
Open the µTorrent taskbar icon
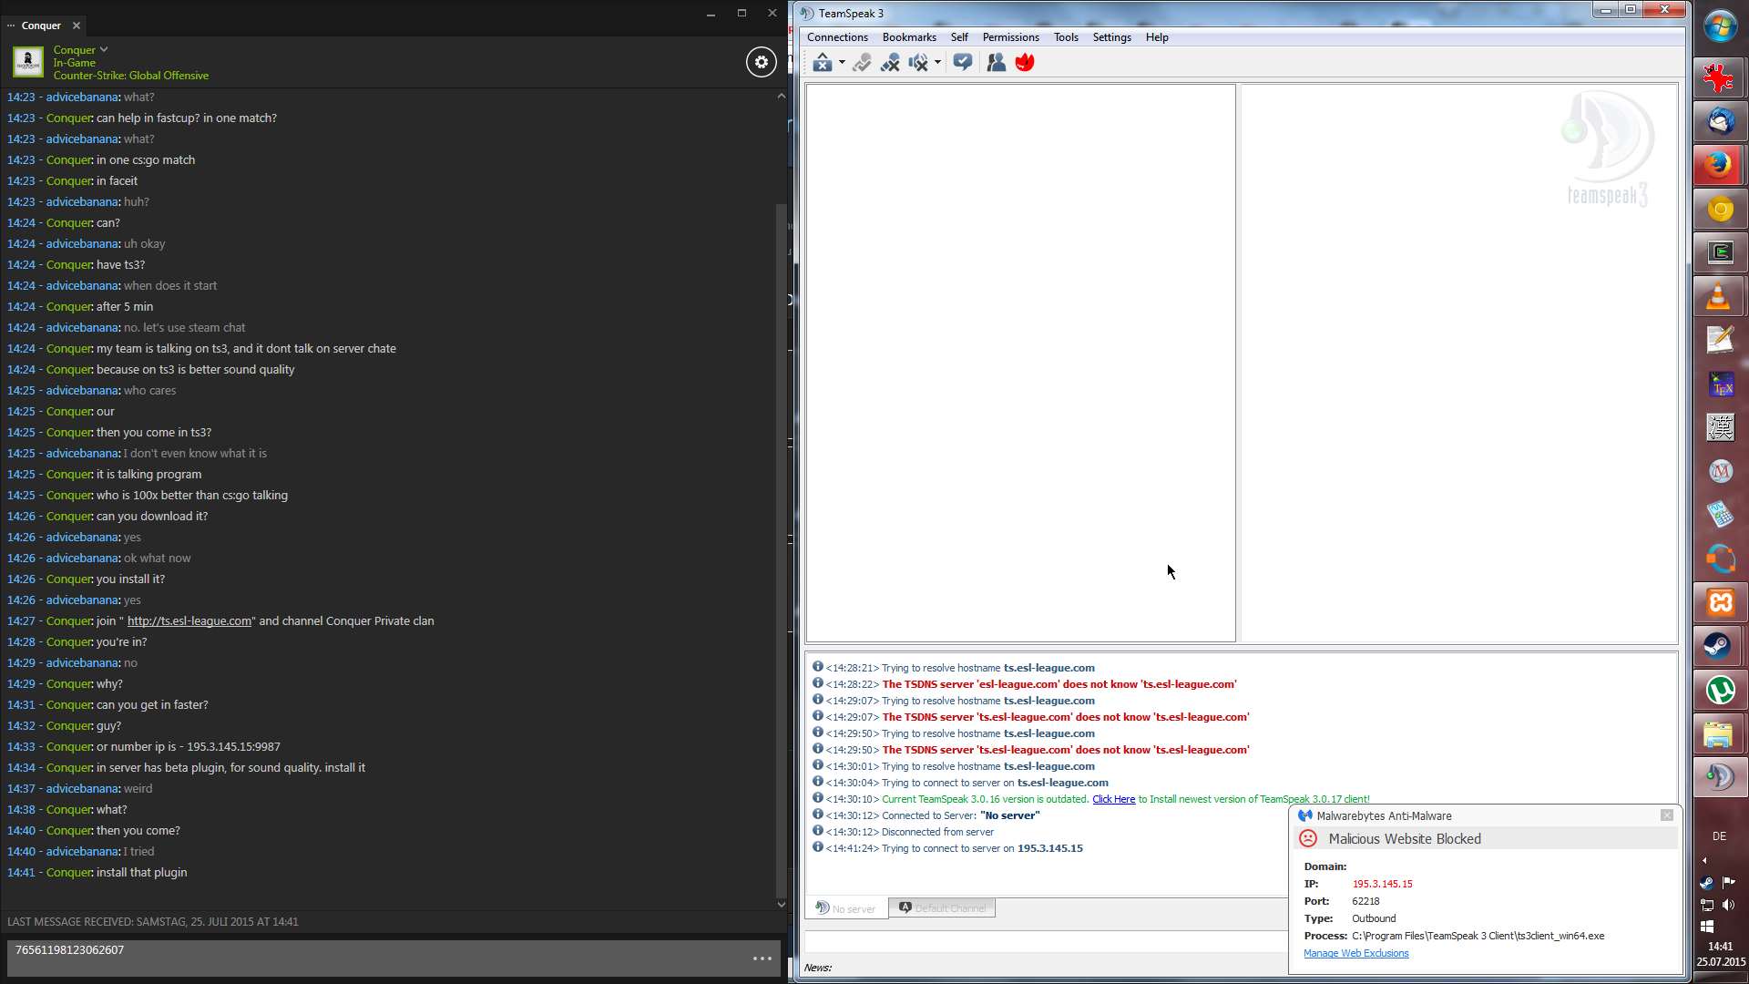(x=1719, y=690)
